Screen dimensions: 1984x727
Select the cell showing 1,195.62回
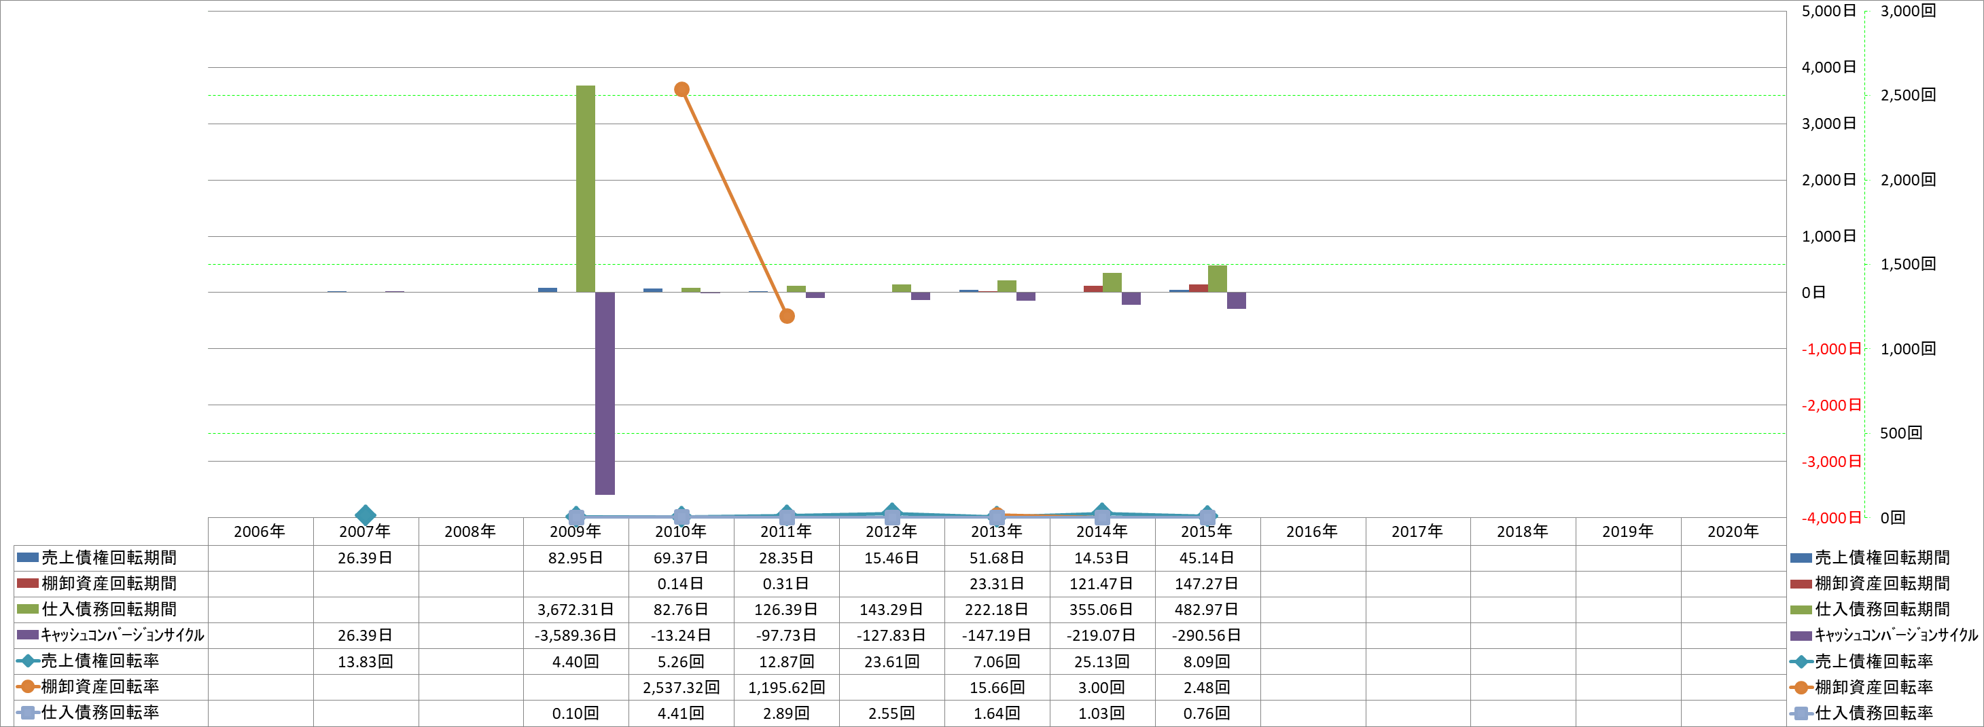(786, 687)
